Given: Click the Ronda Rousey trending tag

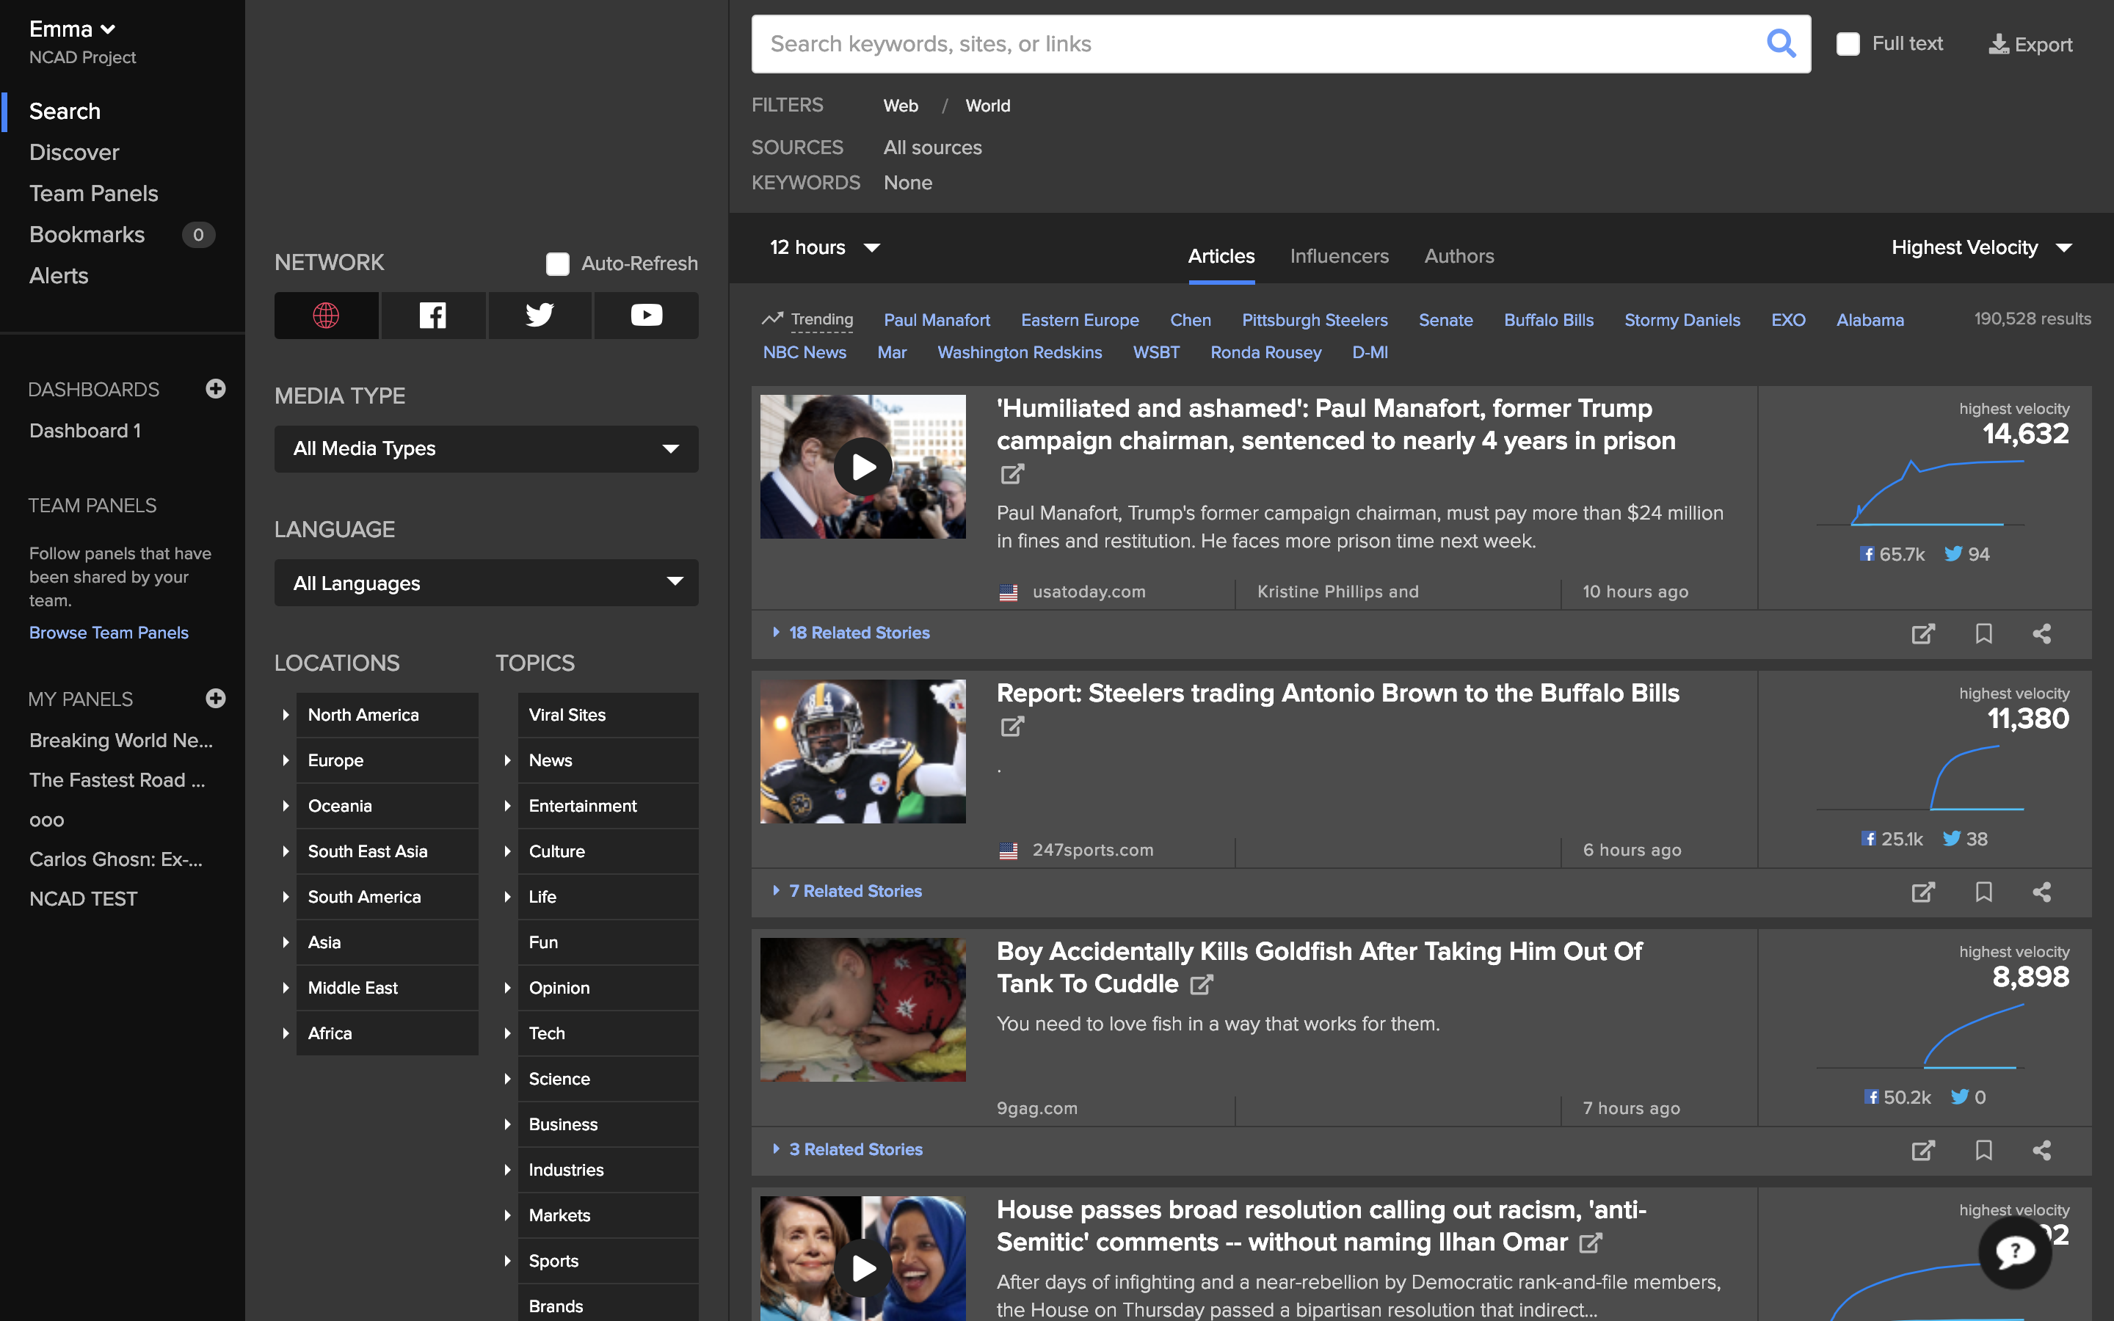Looking at the screenshot, I should pyautogui.click(x=1265, y=352).
